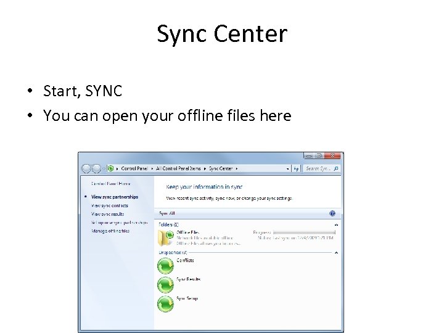The image size is (444, 333).
Task: Click Control Panel breadcrumb
Action: tap(134, 168)
